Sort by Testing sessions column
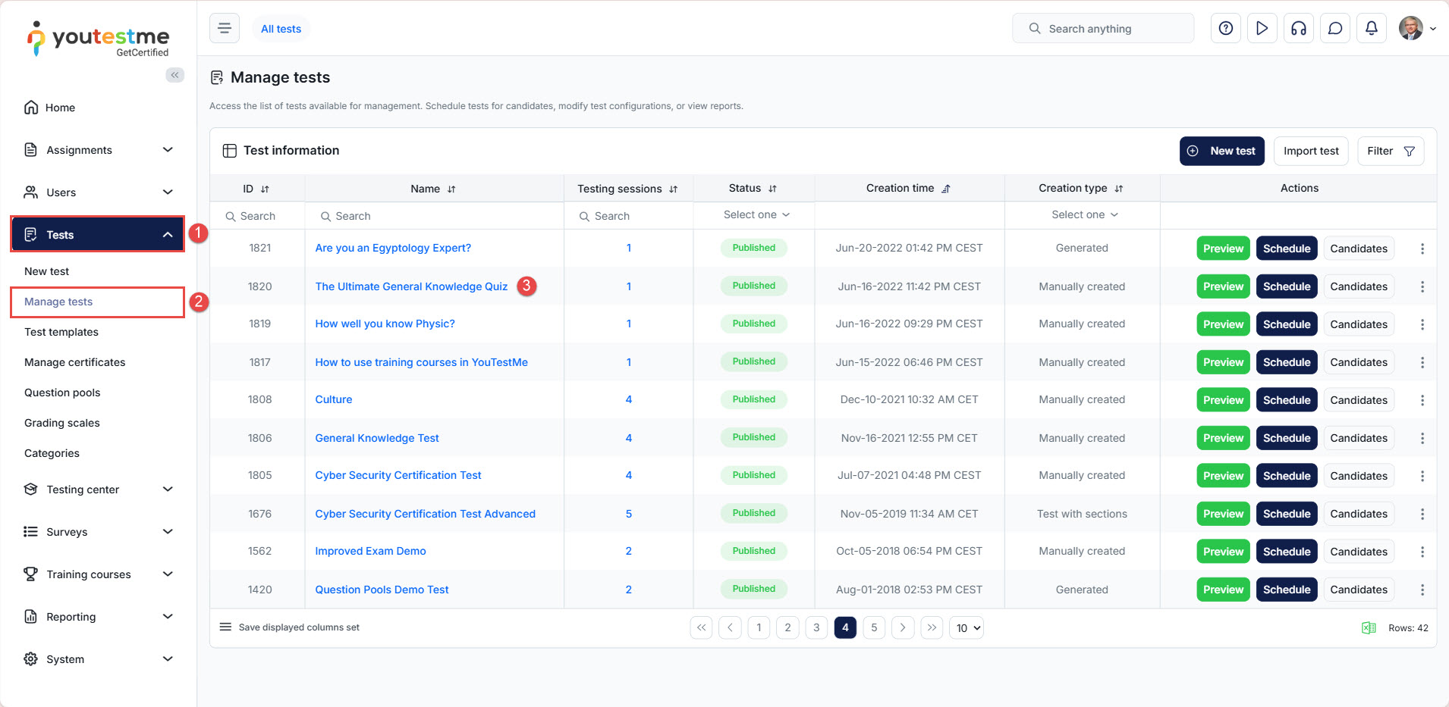Image resolution: width=1449 pixels, height=707 pixels. [673, 189]
